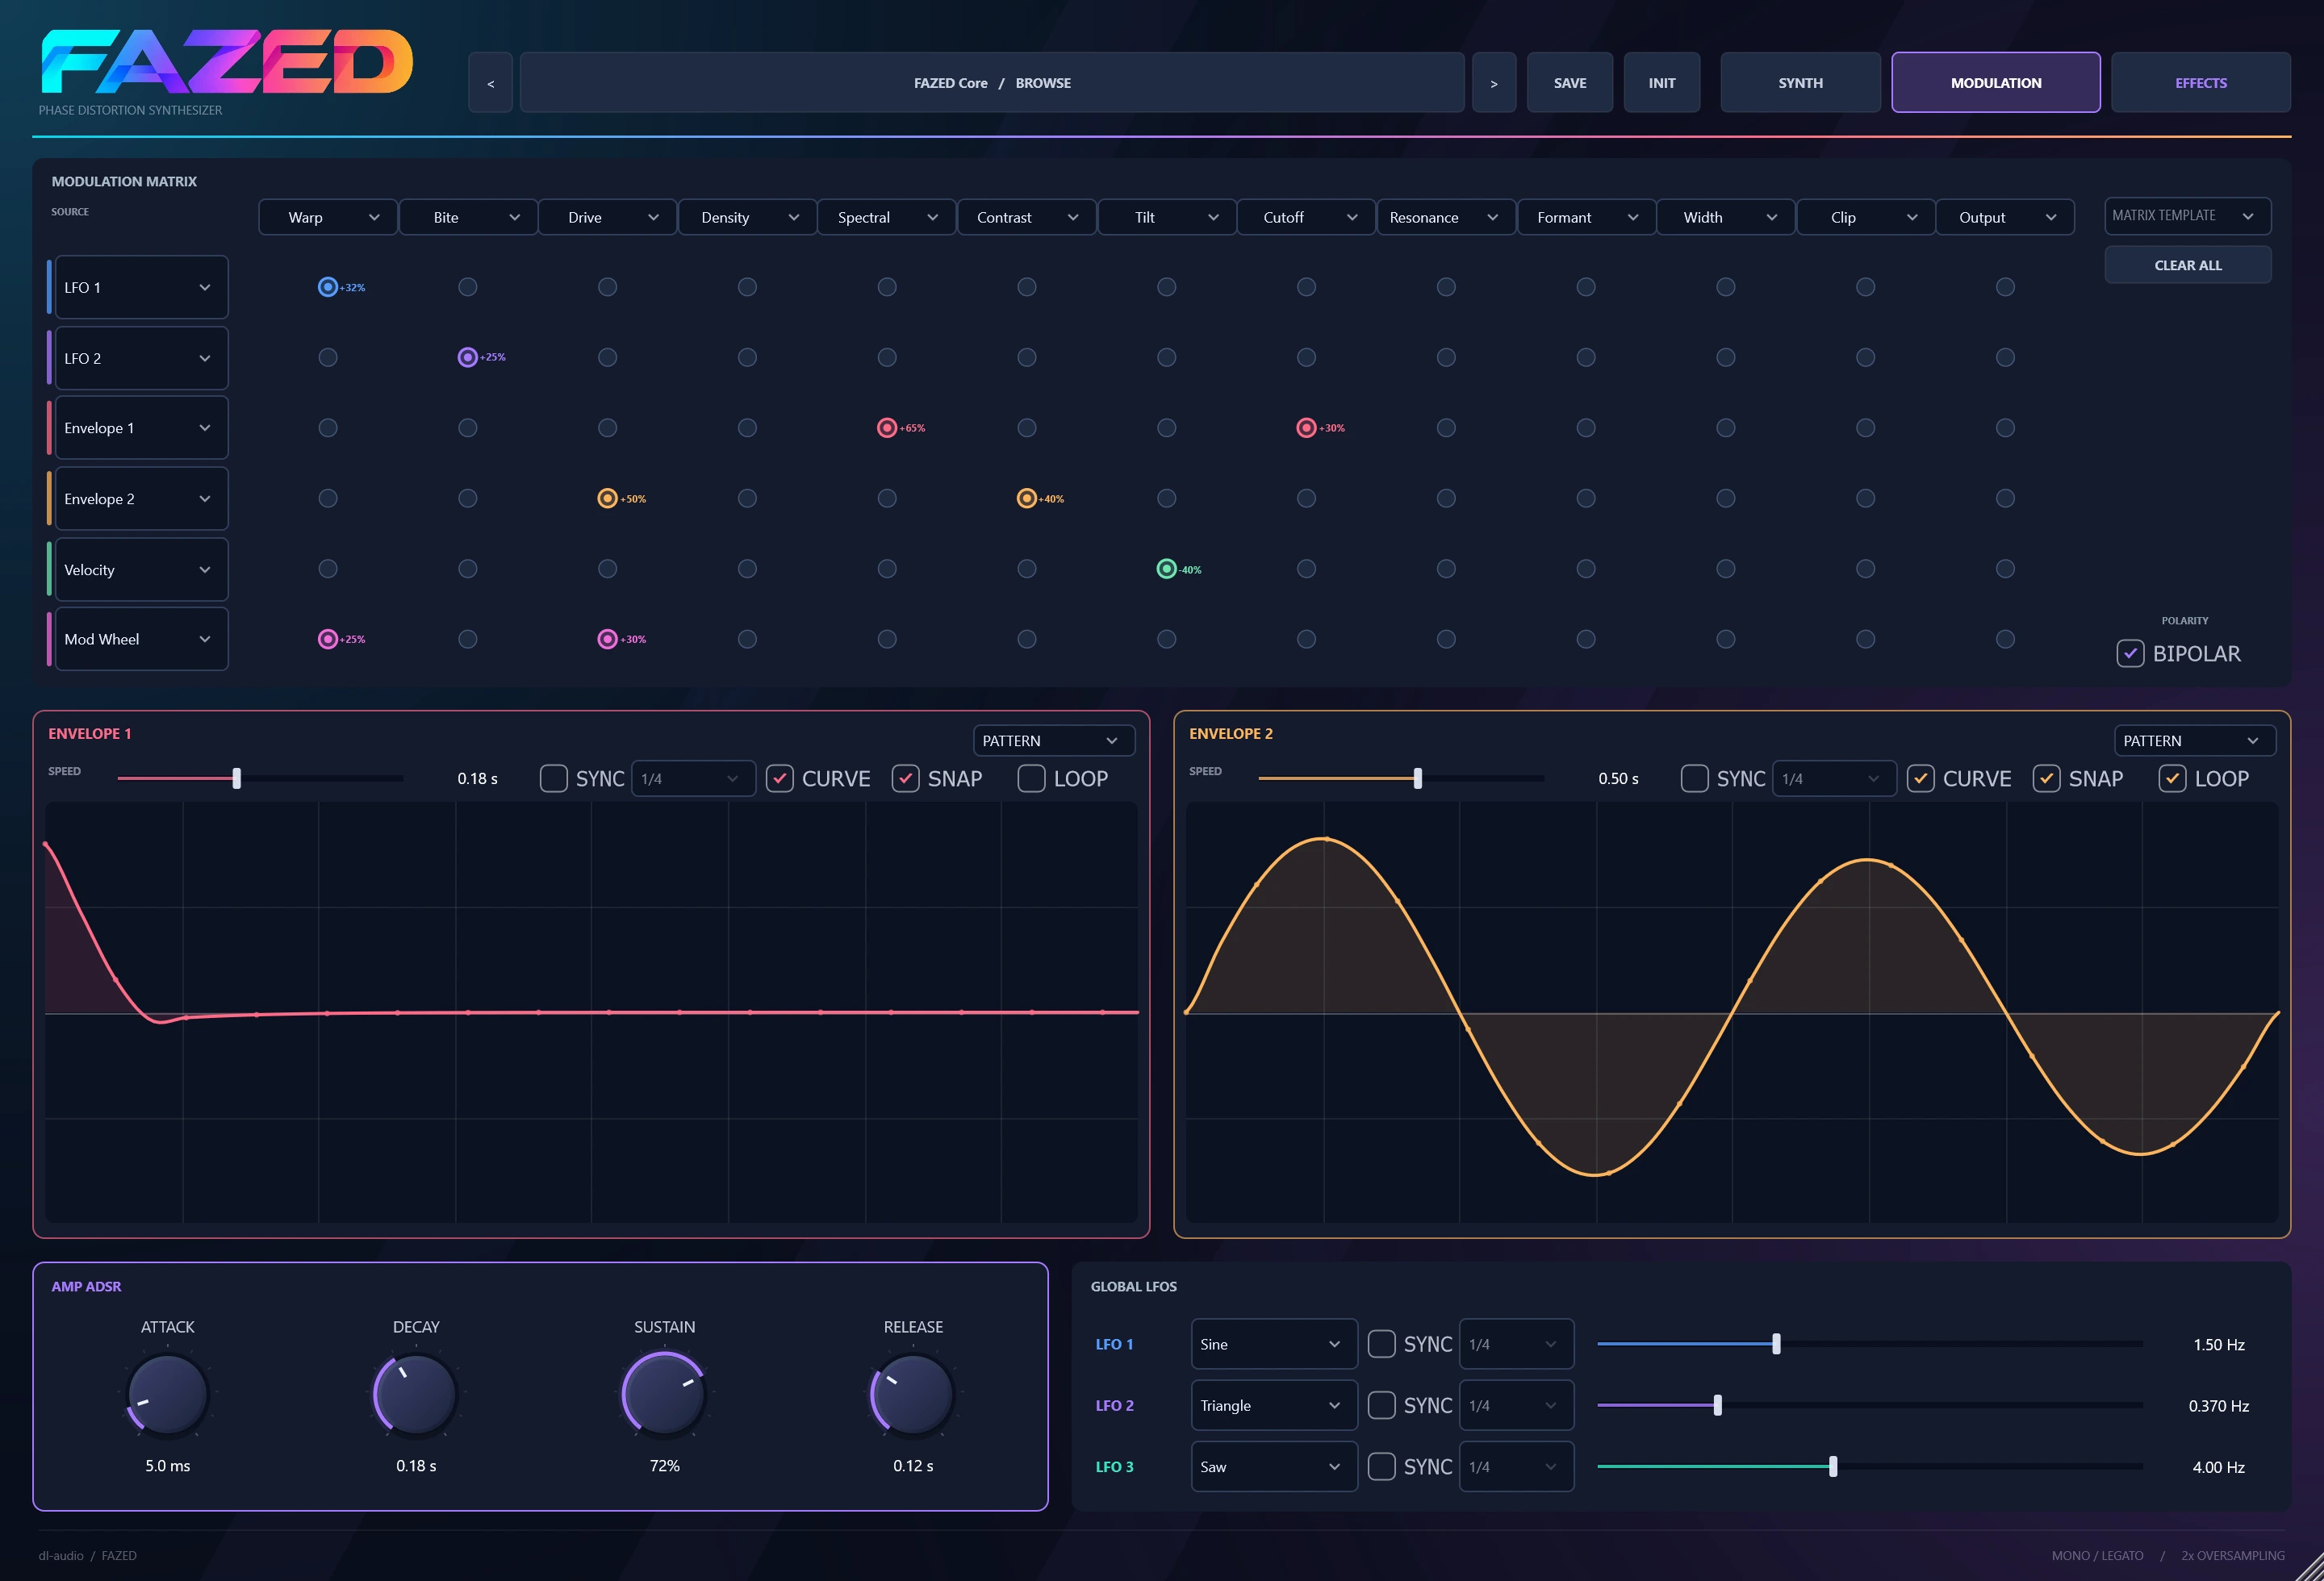Click the LFO 3 rate slider handle
Image resolution: width=2324 pixels, height=1581 pixels.
[1832, 1466]
